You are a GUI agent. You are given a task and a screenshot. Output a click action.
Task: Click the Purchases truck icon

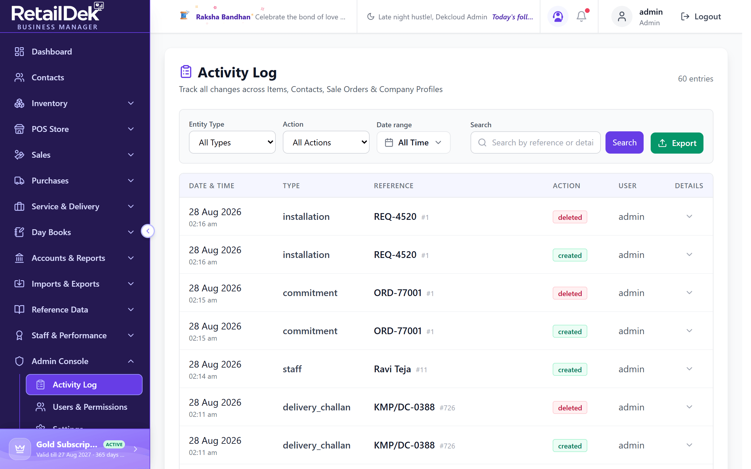click(x=19, y=180)
